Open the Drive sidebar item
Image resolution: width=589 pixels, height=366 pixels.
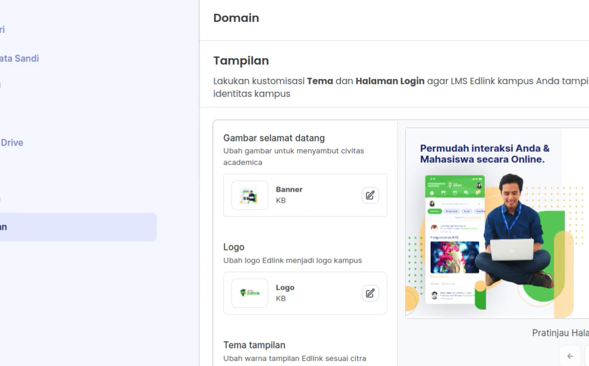(x=12, y=142)
